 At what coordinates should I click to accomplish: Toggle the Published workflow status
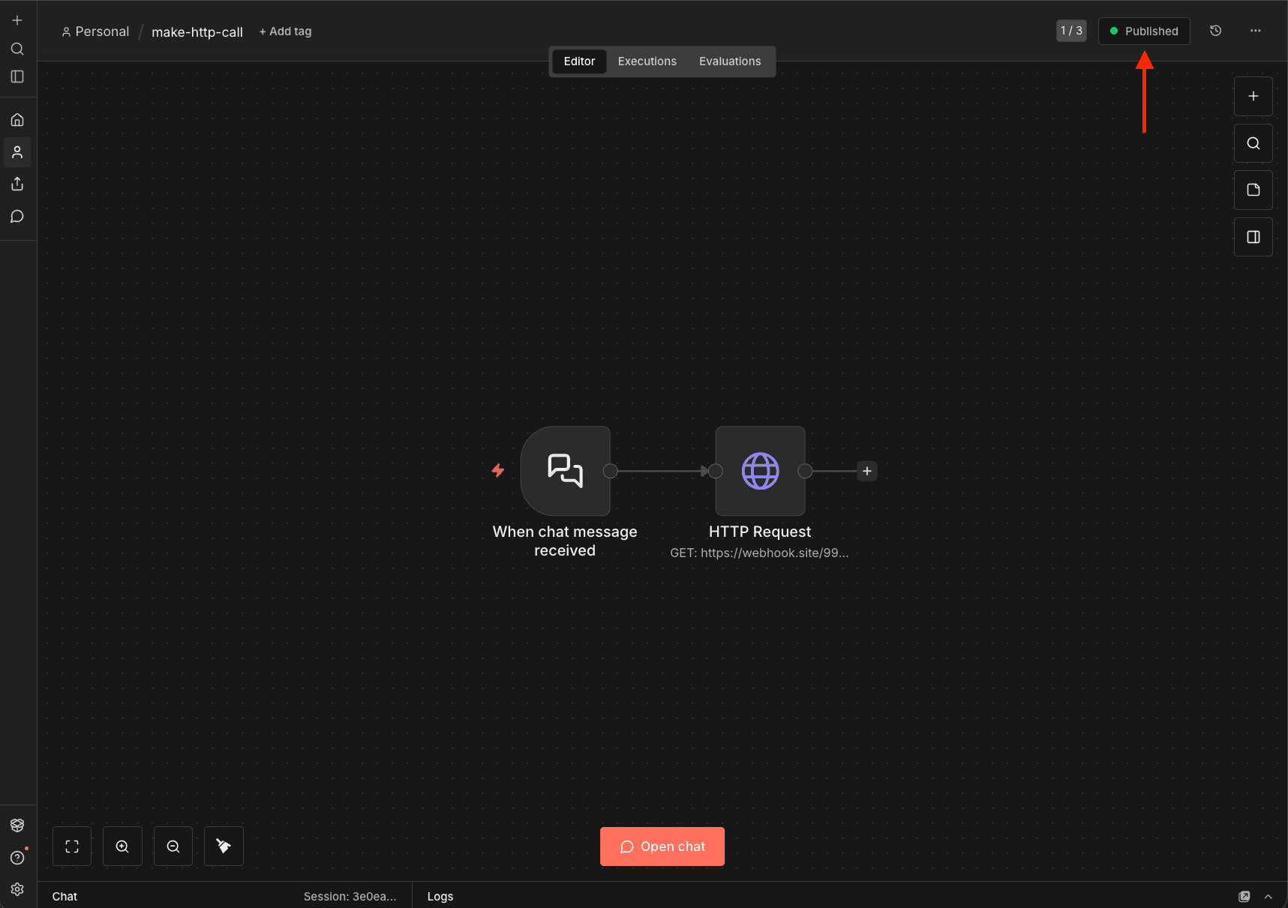pyautogui.click(x=1143, y=31)
